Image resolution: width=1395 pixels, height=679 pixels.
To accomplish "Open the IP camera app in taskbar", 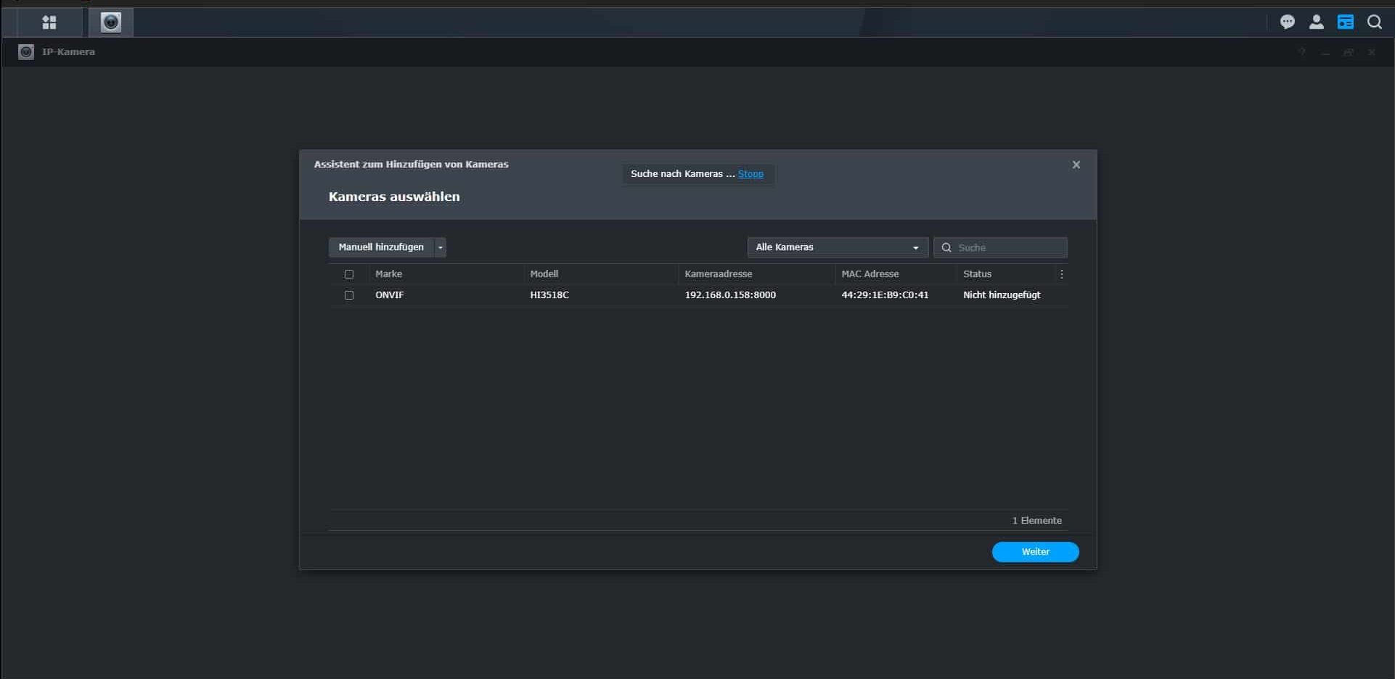I will pos(110,22).
